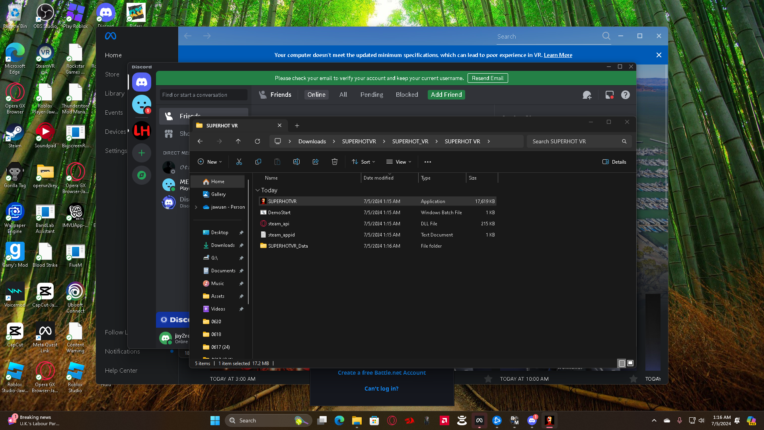Switch to the Pending friends tab

372,95
